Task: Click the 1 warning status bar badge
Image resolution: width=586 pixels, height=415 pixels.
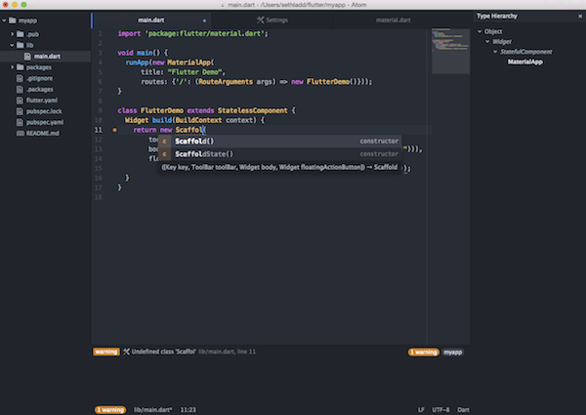Action: point(110,410)
